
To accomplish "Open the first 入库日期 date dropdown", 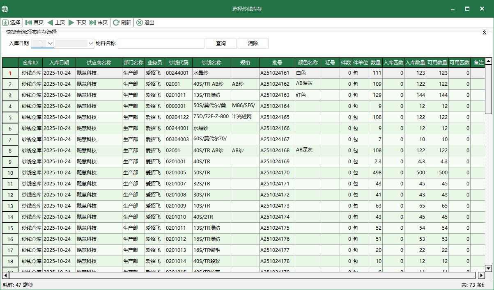I will coord(49,43).
